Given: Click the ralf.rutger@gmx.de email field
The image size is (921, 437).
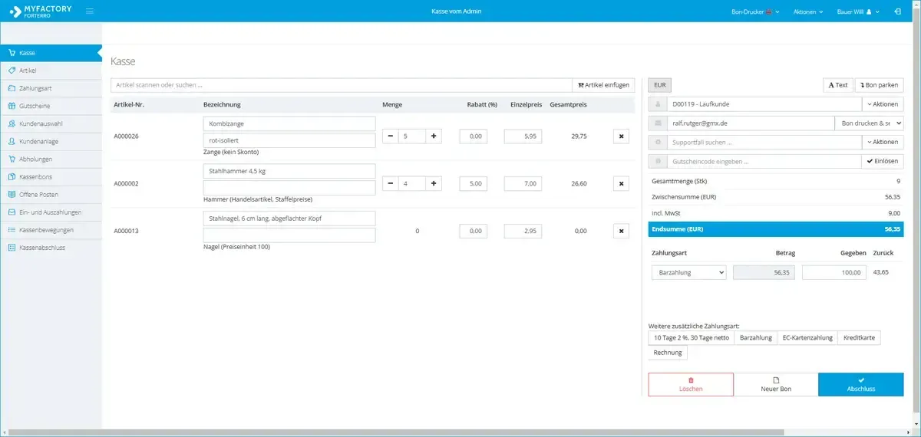Looking at the screenshot, I should [x=751, y=123].
